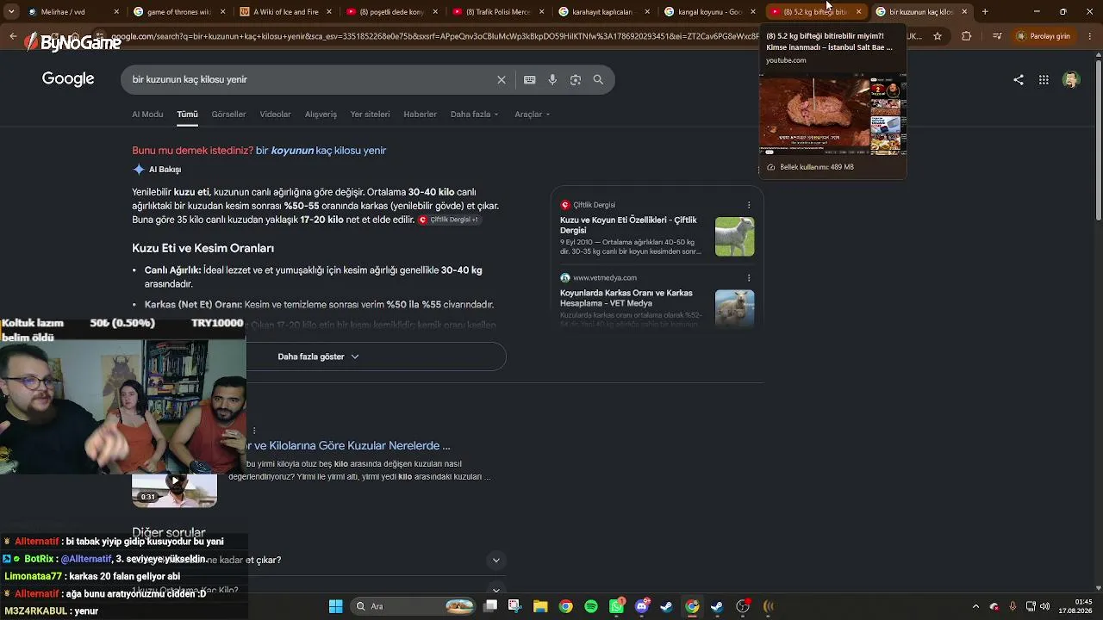The image size is (1103, 620).
Task: Open the Google account profile picture
Action: tap(1071, 79)
